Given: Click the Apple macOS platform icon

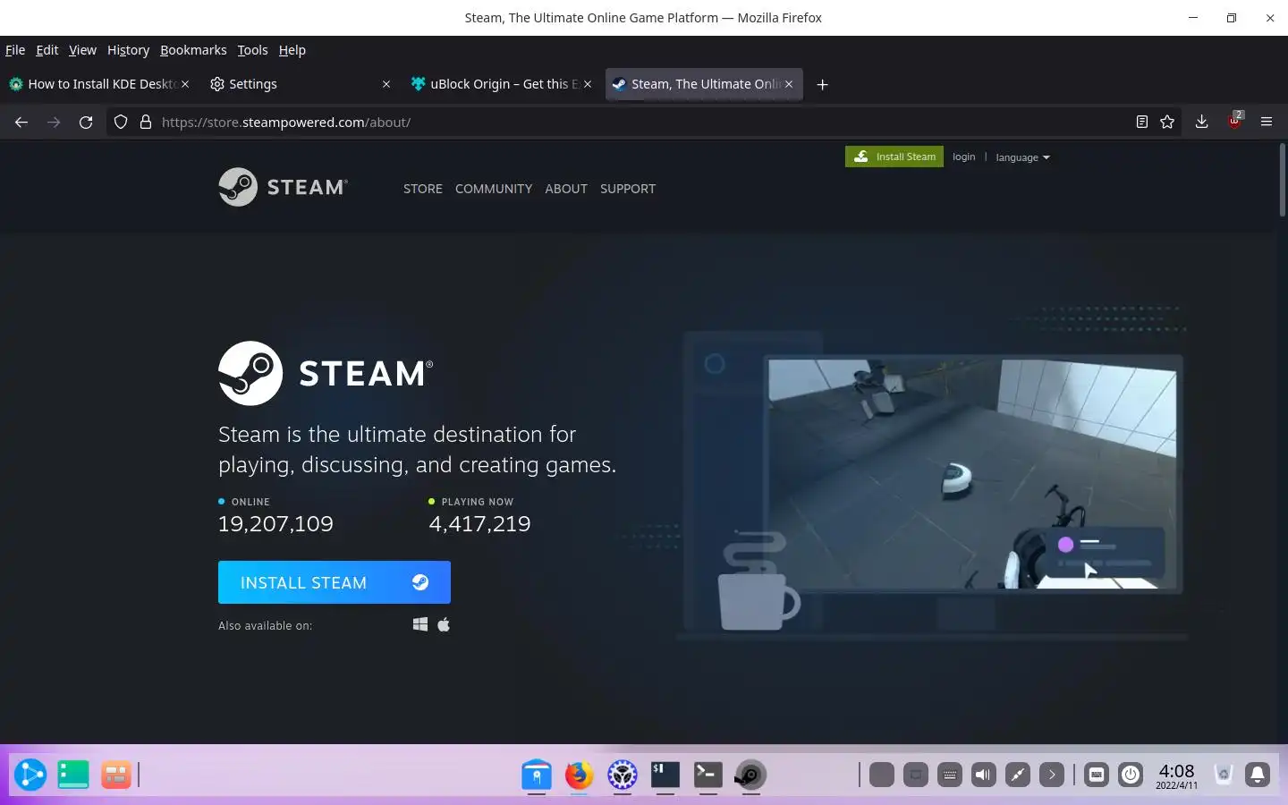Looking at the screenshot, I should (x=444, y=624).
